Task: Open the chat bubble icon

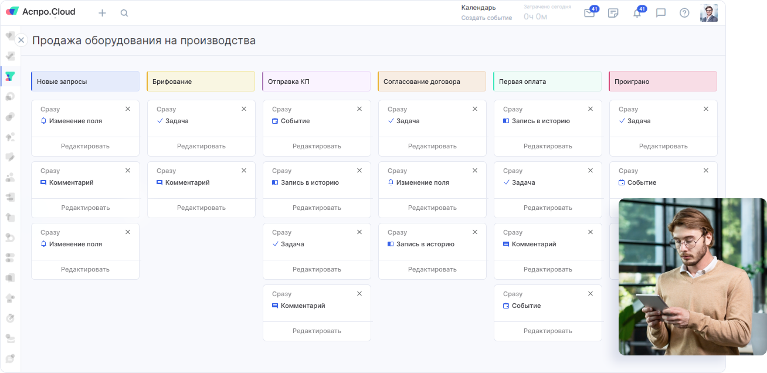Action: pos(661,13)
